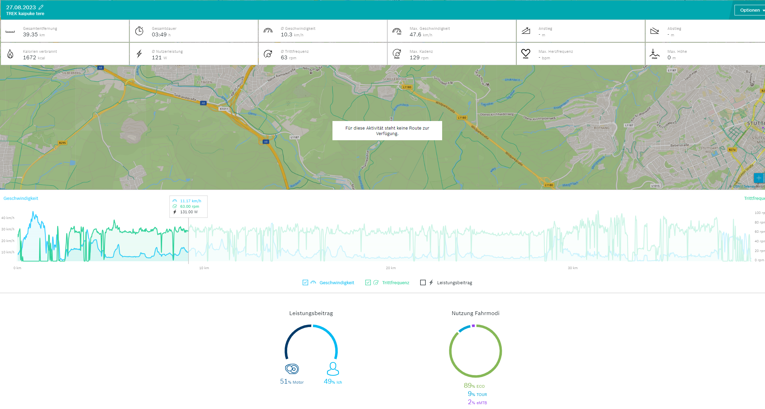Uncheck the Geschwindigkeit checkbox
The image size is (765, 409).
click(305, 282)
